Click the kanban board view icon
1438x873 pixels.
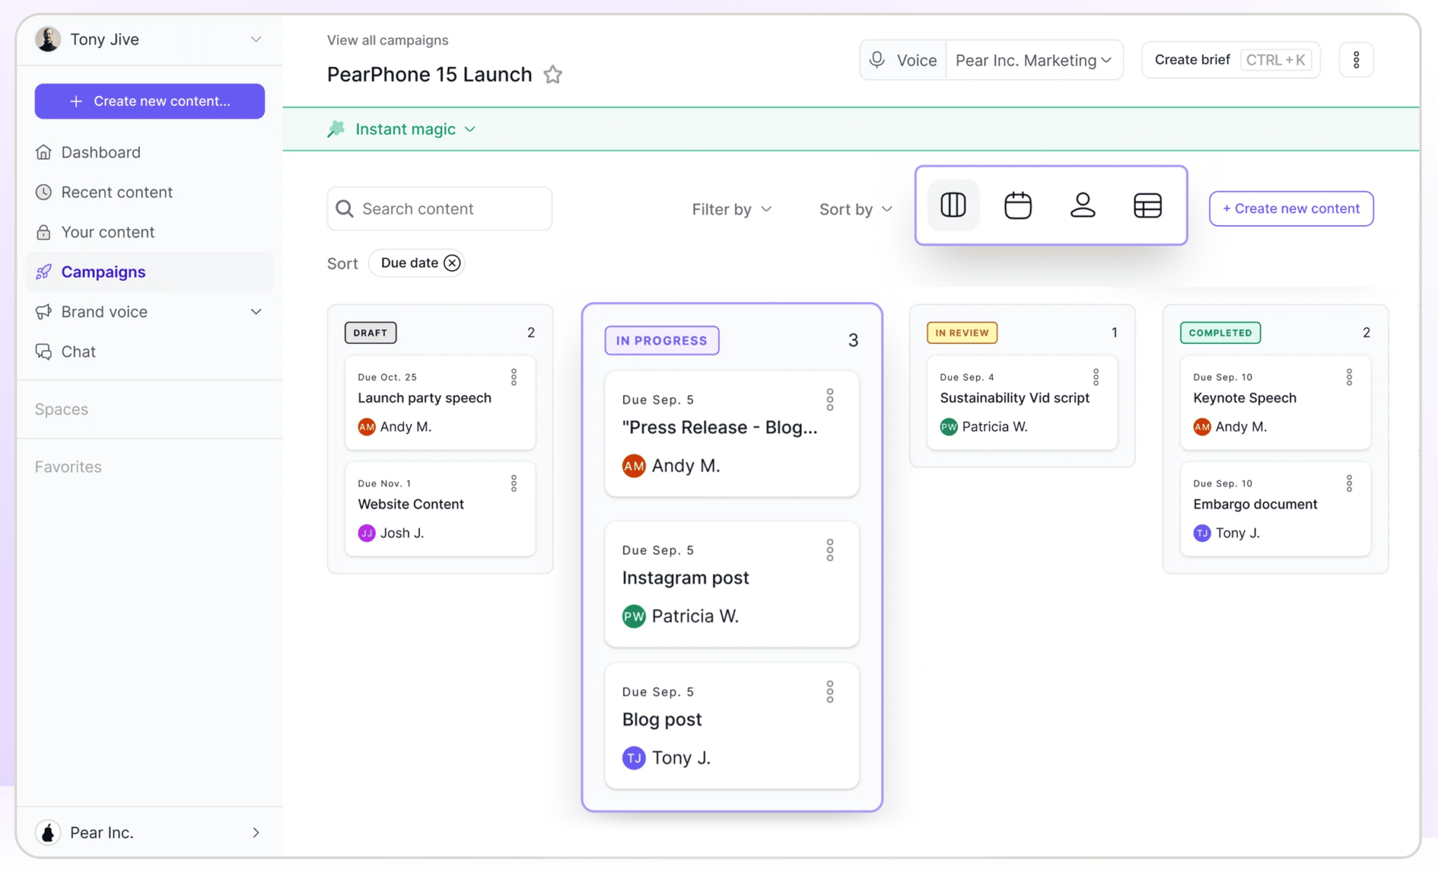pyautogui.click(x=952, y=204)
